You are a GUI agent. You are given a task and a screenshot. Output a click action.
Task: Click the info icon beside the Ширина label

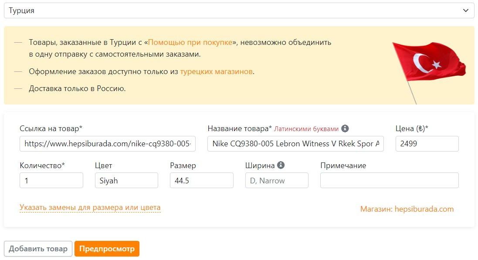[280, 165]
